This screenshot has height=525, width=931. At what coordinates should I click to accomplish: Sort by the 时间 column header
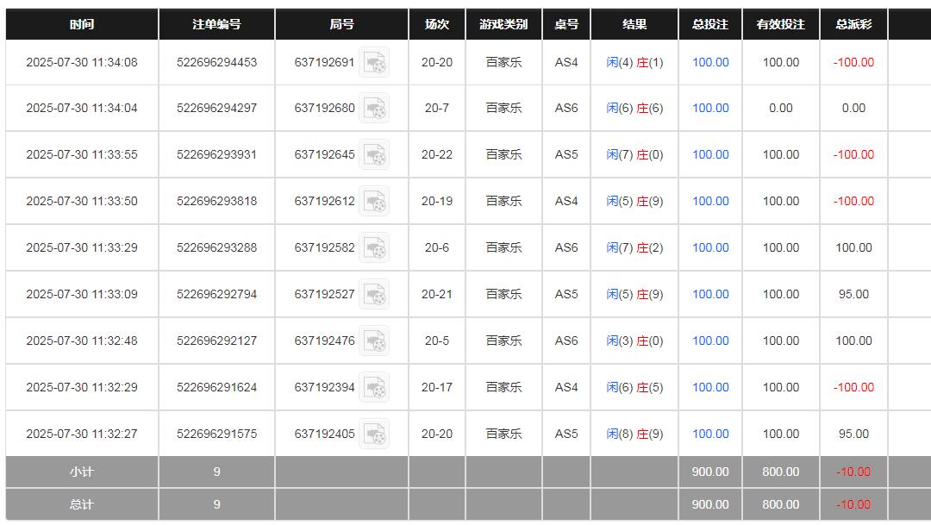click(x=82, y=25)
